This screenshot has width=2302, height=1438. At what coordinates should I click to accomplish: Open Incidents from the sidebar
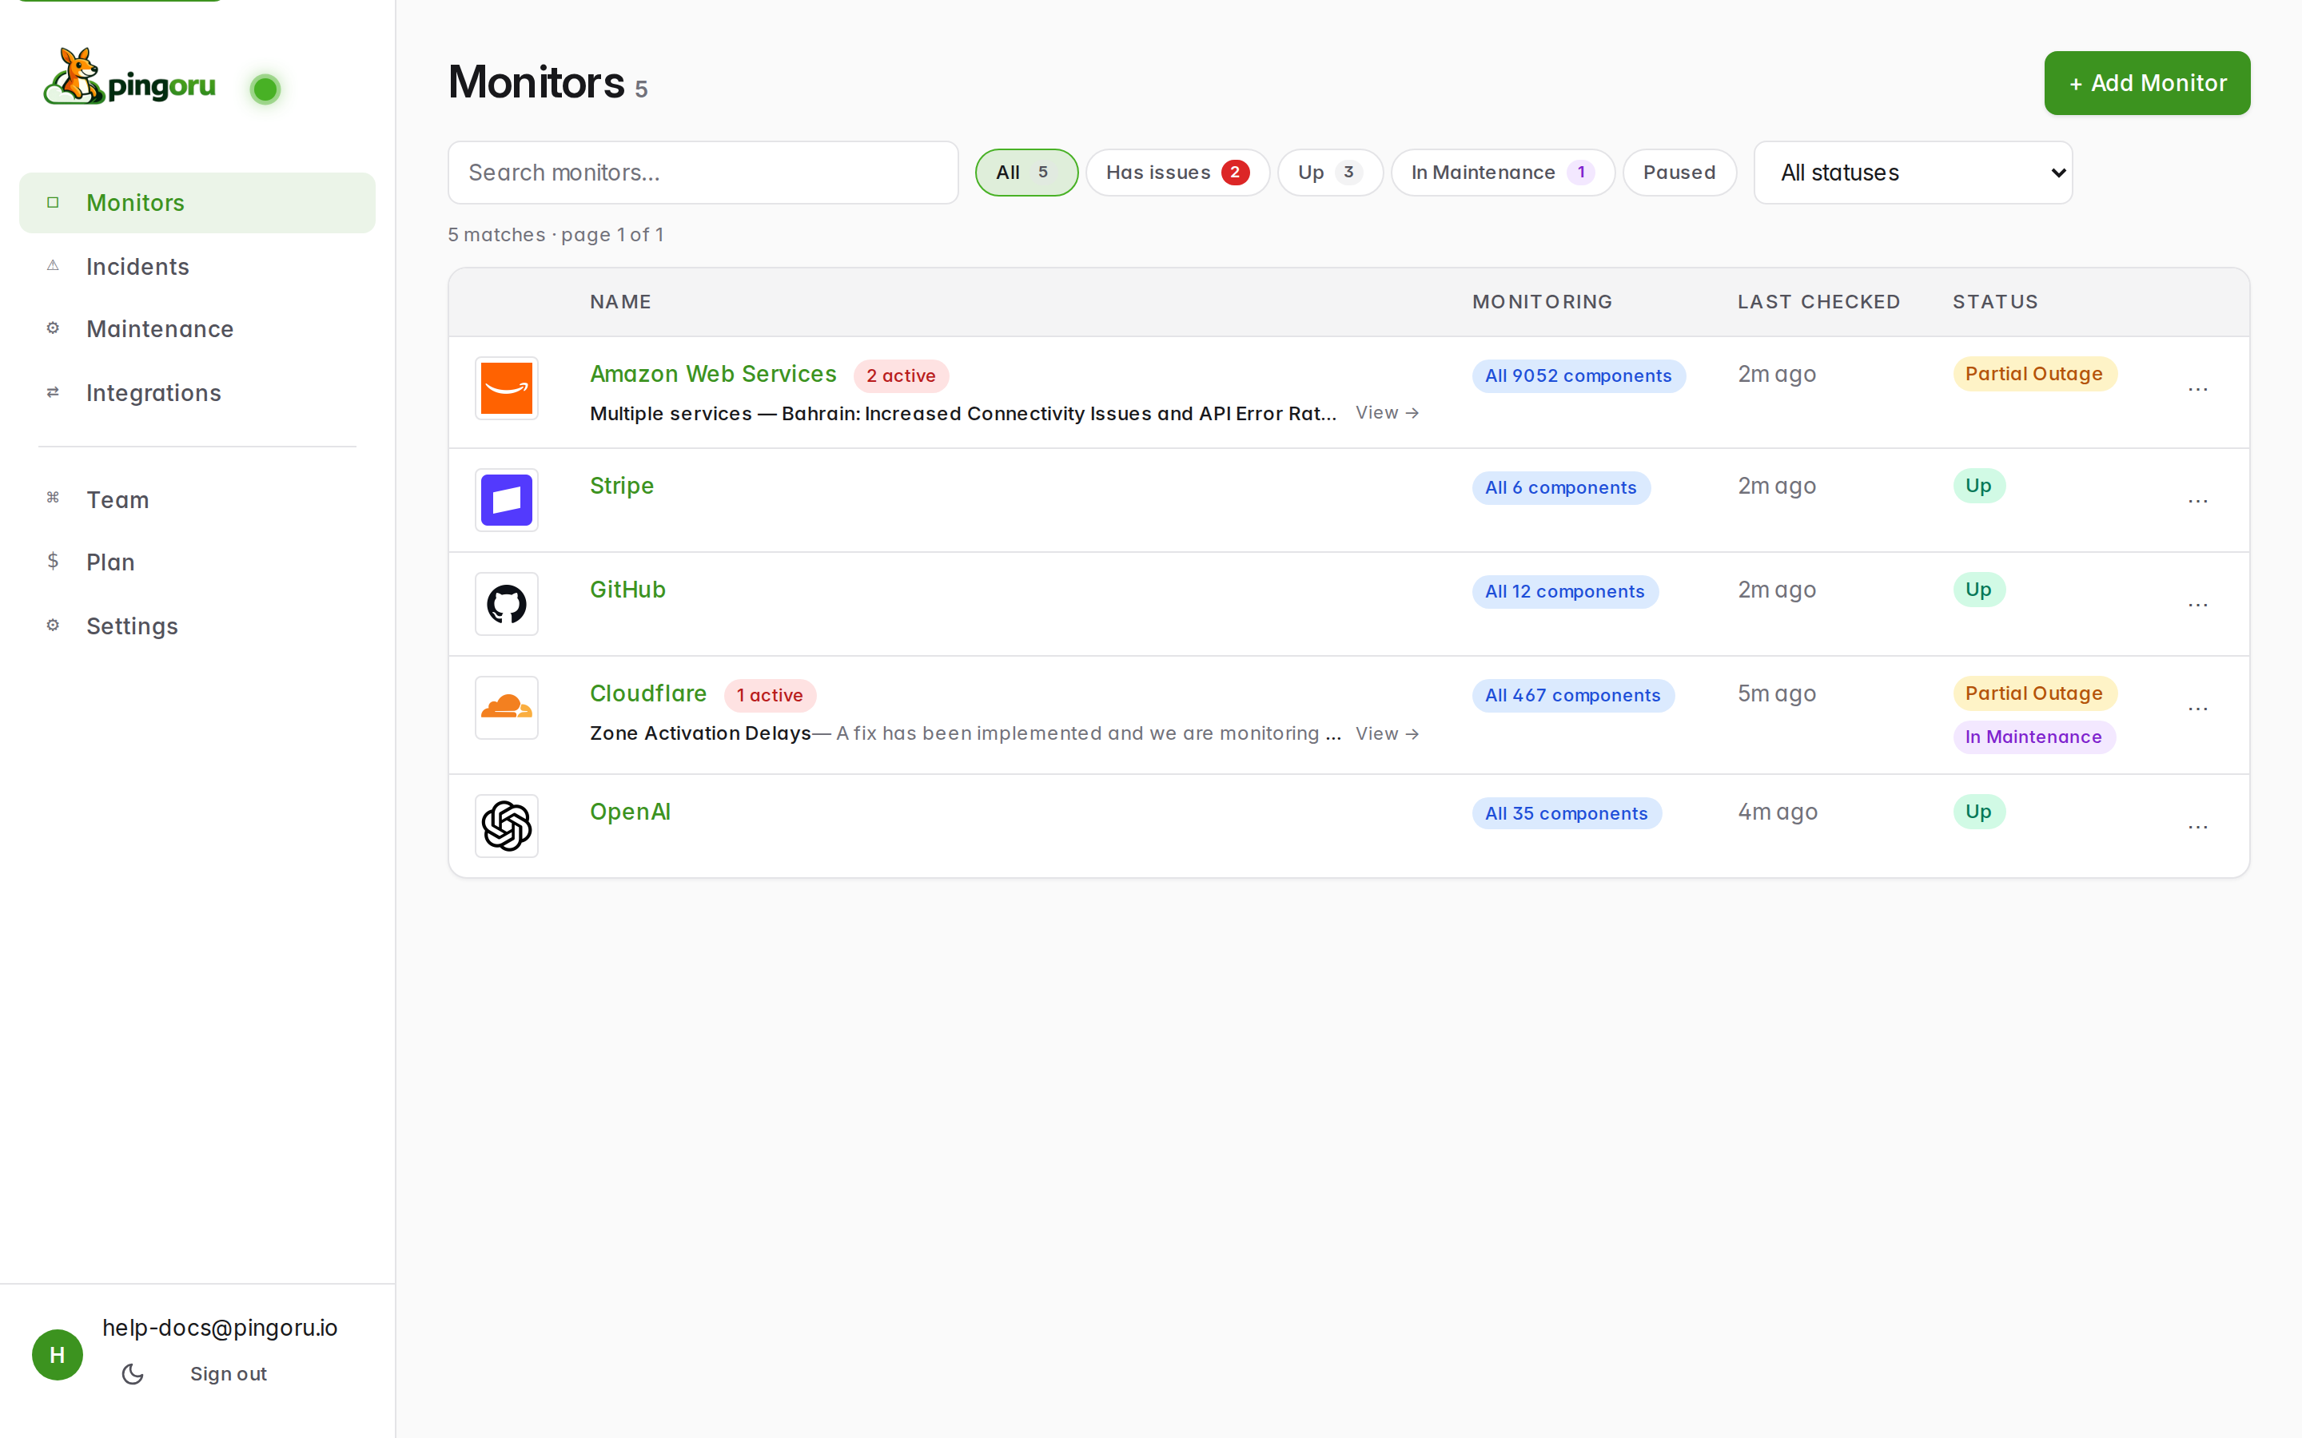click(137, 266)
